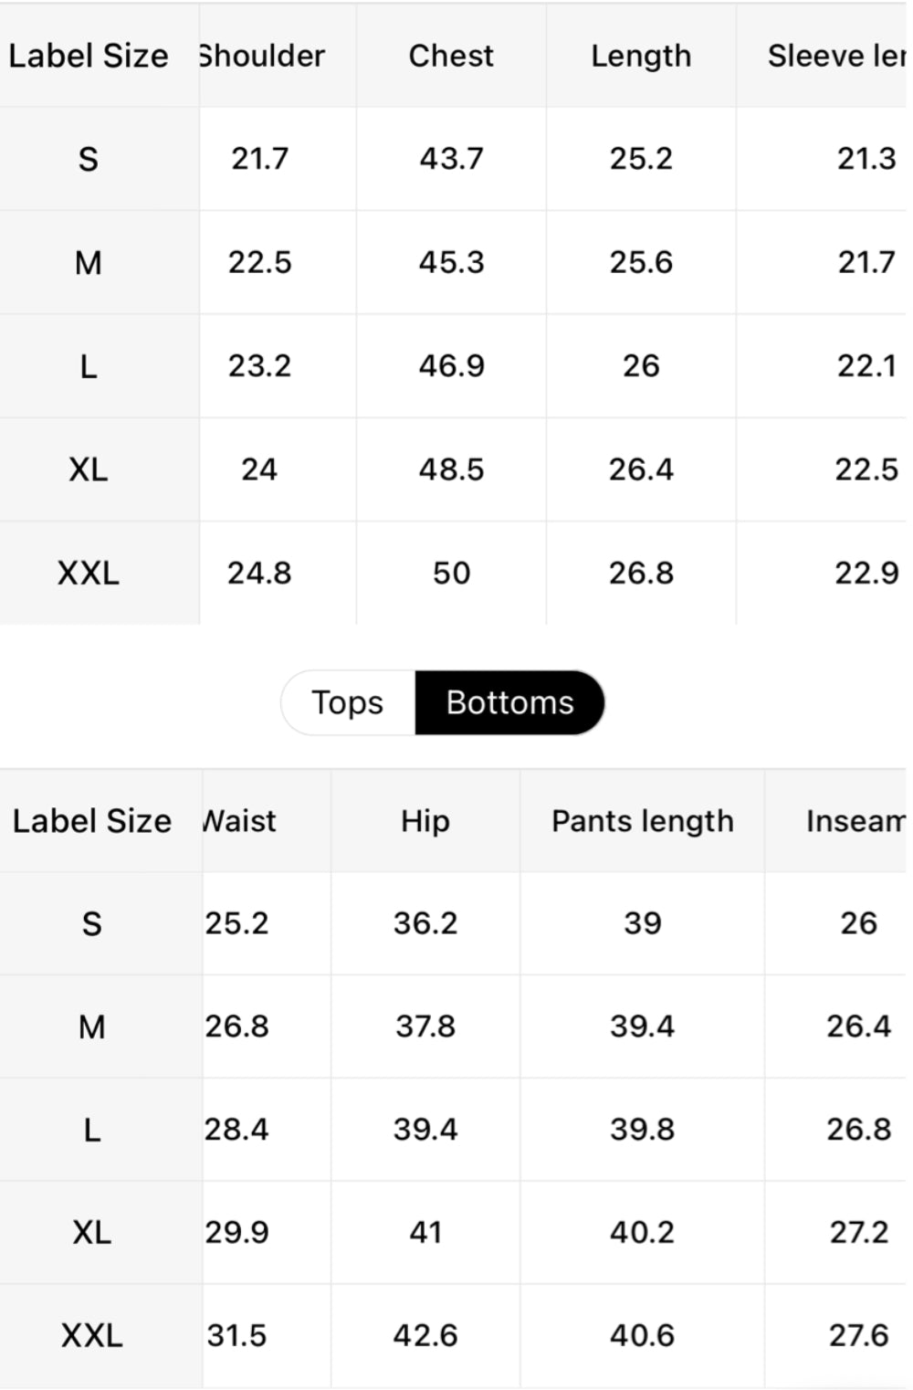
Task: Click chest value 45.3 for size M
Action: (451, 263)
